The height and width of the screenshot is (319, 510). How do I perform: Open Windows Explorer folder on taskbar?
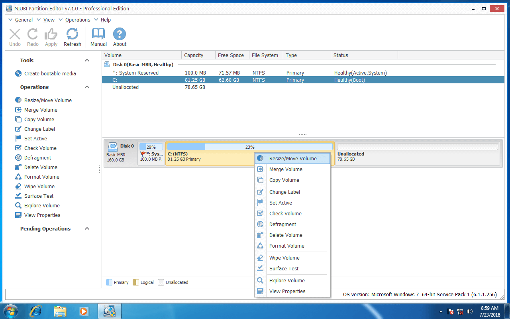60,311
